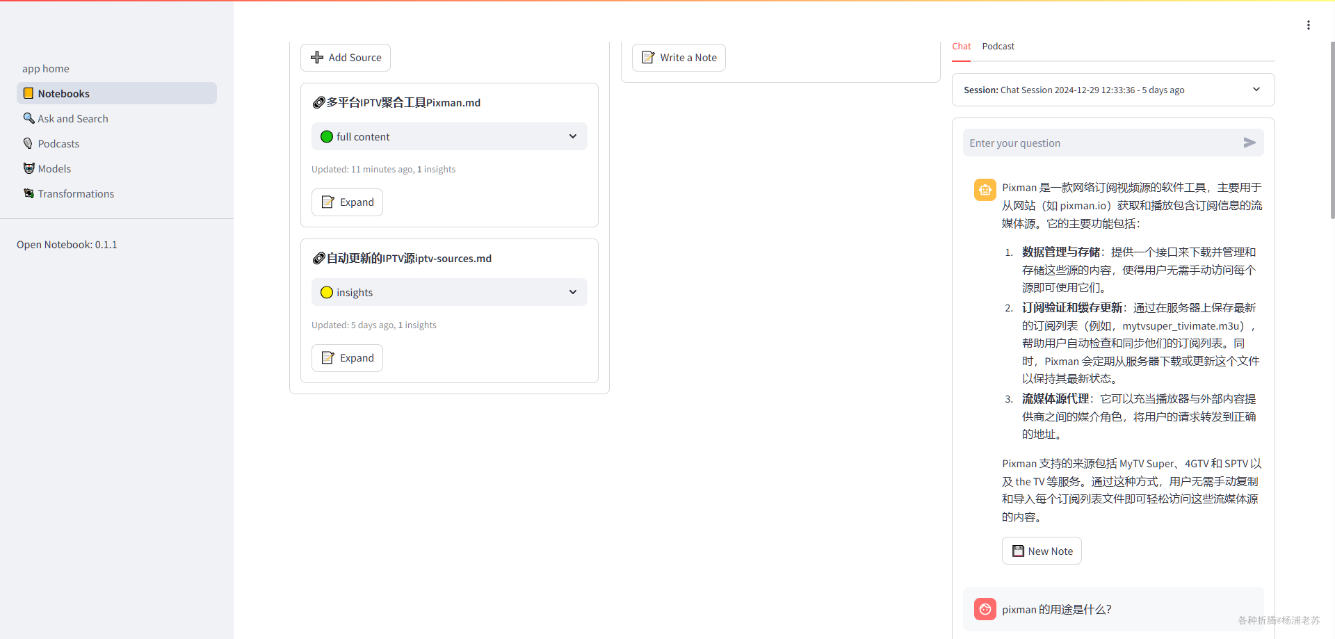The width and height of the screenshot is (1335, 639).
Task: Click the chevron on full content dropdown
Action: 573,136
